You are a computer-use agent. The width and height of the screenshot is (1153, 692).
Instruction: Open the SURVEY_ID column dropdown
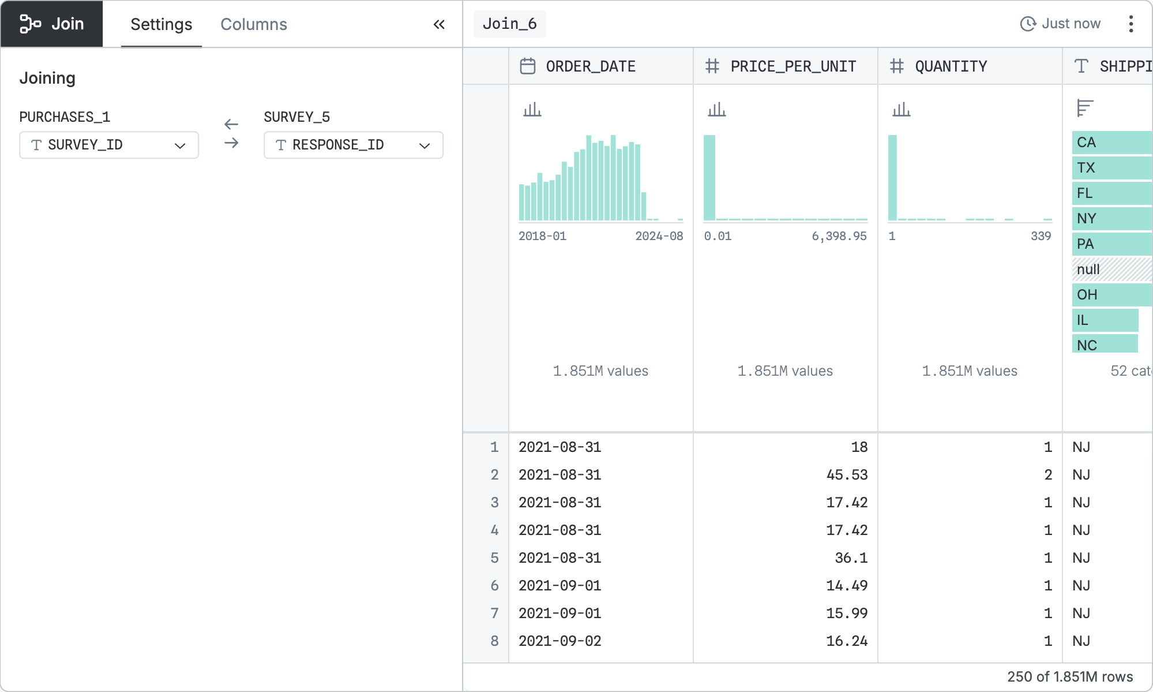tap(109, 145)
